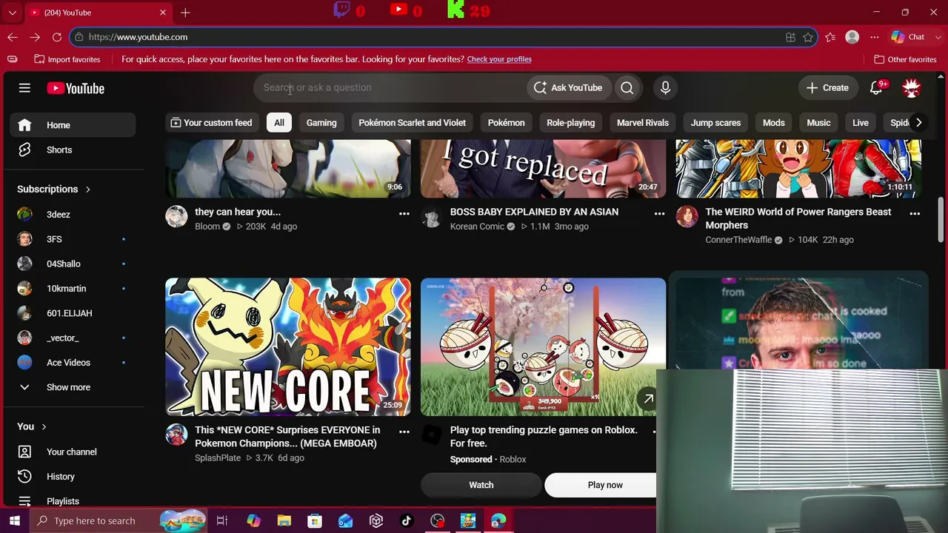This screenshot has width=948, height=533.
Task: Open the 3deez subscription channel
Action: click(x=73, y=214)
